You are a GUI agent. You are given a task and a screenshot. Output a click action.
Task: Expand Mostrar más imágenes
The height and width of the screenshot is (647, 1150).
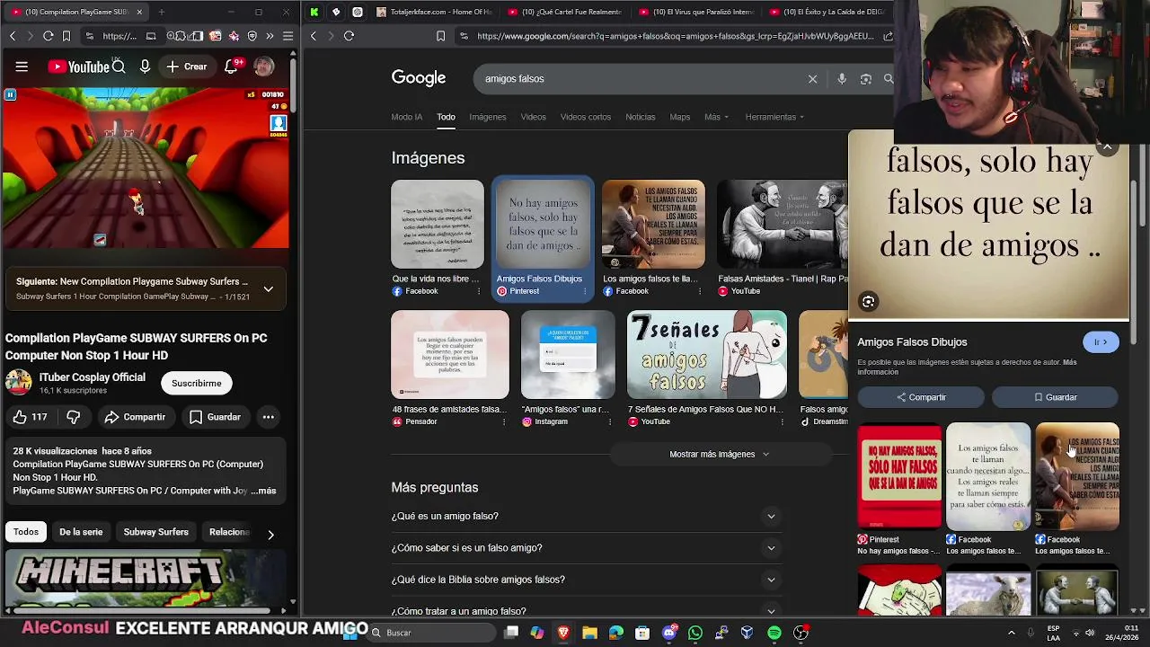[719, 454]
